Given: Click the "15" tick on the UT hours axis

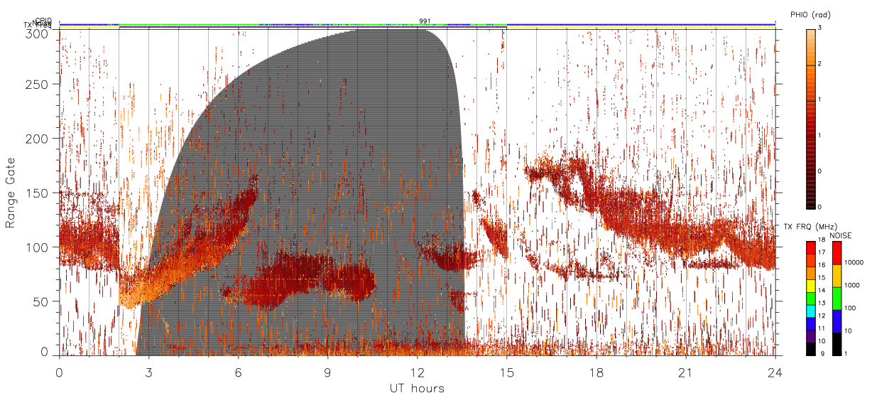Looking at the screenshot, I should (507, 372).
